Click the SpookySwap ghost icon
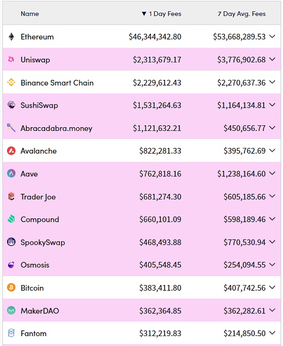This screenshot has width=283, height=346. click(x=11, y=242)
